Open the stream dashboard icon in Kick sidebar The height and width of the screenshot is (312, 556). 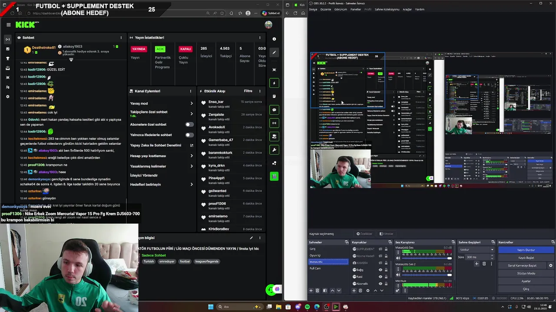(x=8, y=39)
